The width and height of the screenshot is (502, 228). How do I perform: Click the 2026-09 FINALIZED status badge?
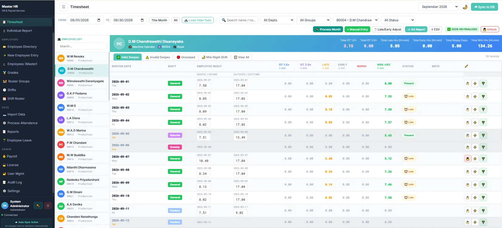point(462,29)
